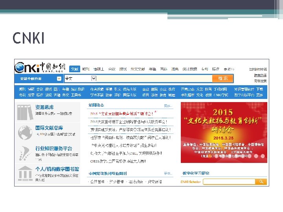Viewport: 283px width, 212px height.
Task: Click 成果 in the blue navigation bar
Action: (x=31, y=95)
